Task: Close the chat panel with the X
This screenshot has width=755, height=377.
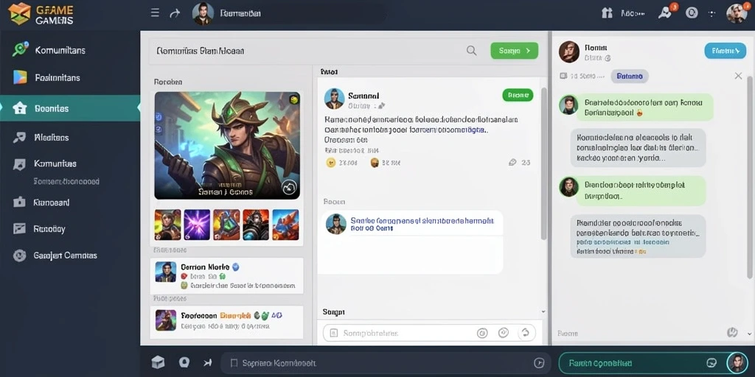Action: pyautogui.click(x=738, y=76)
